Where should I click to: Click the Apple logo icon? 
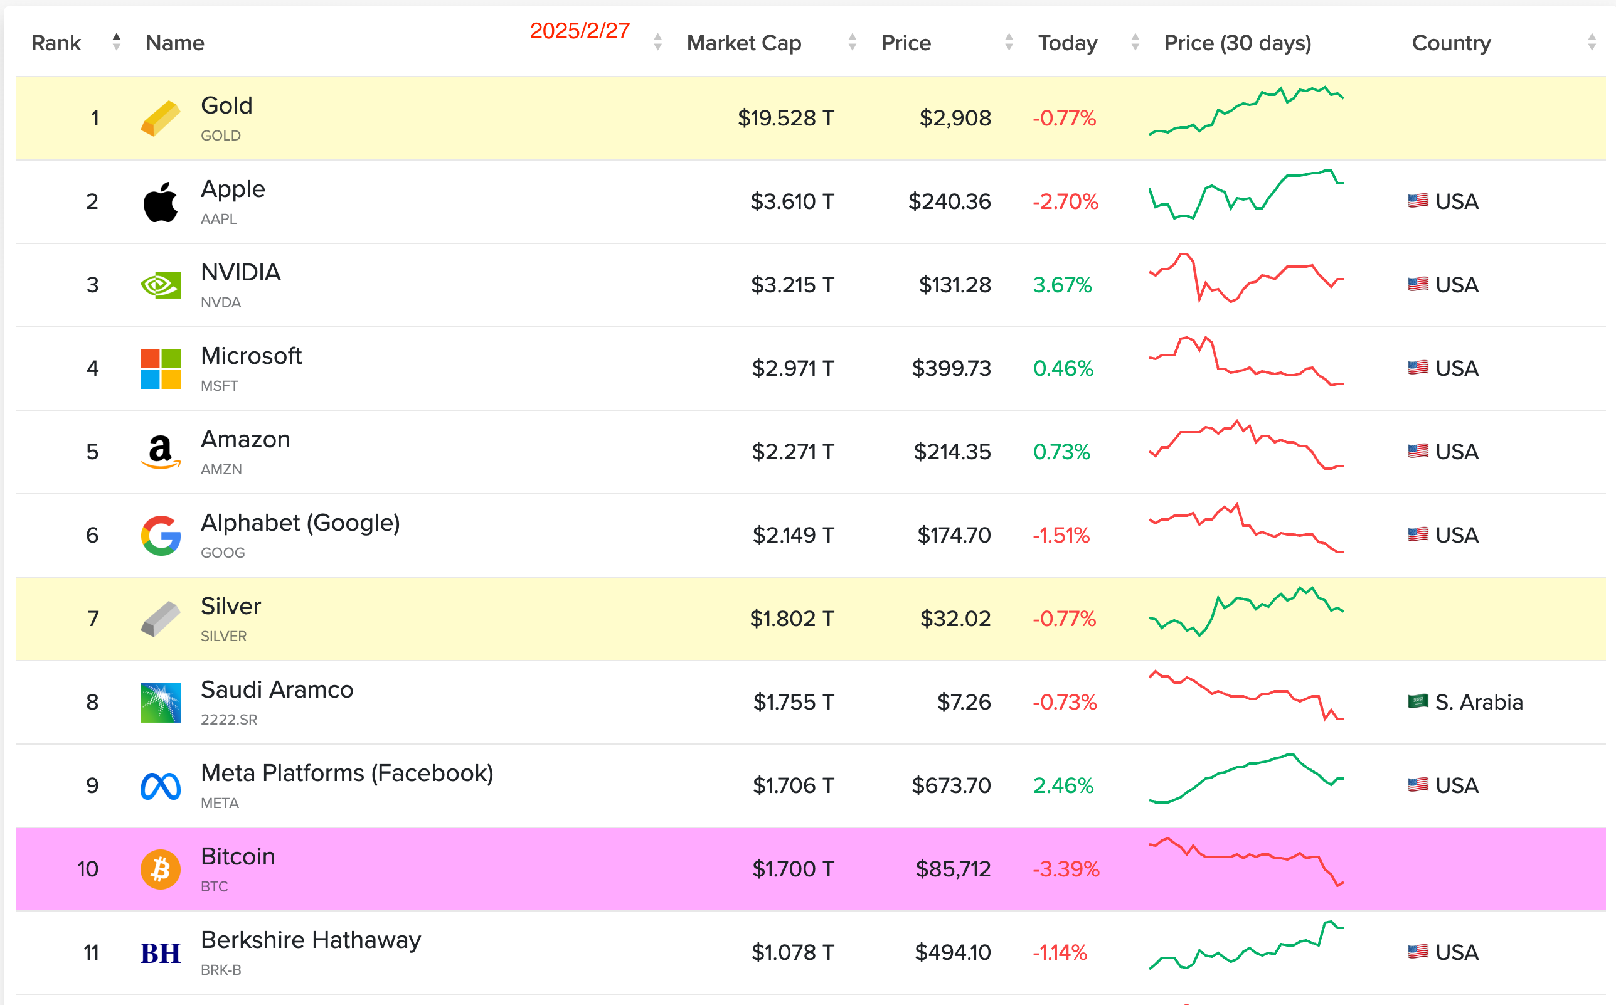[160, 202]
